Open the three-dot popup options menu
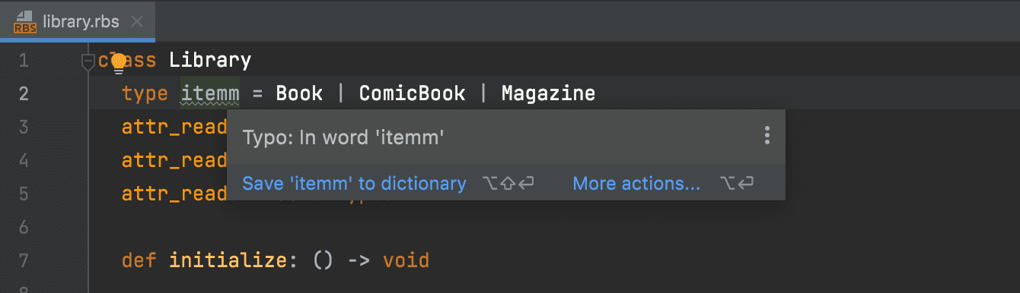The height and width of the screenshot is (293, 1020). [767, 137]
